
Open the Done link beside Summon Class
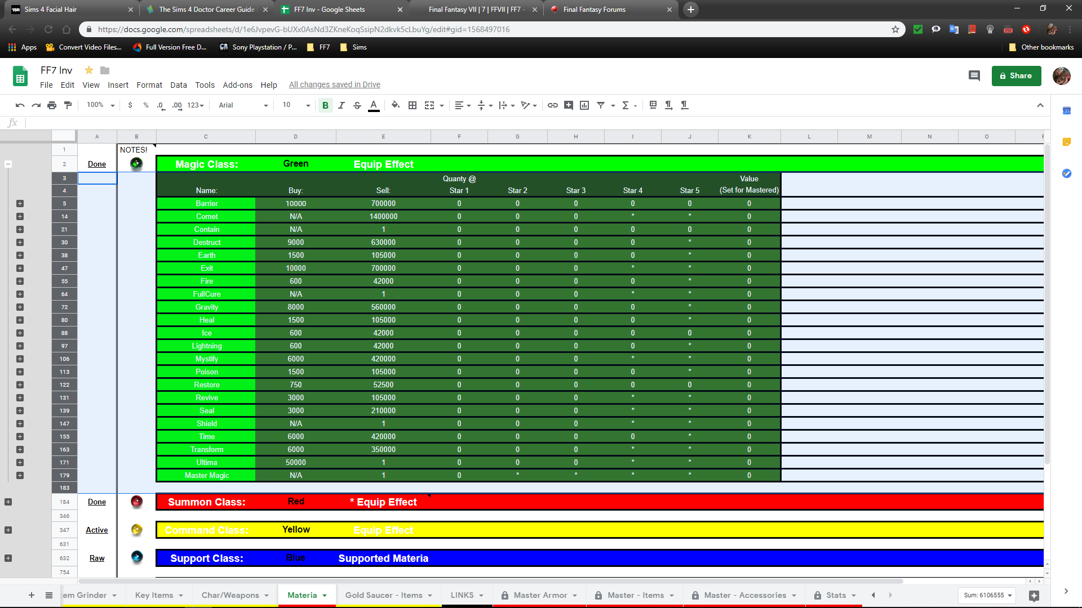point(97,502)
